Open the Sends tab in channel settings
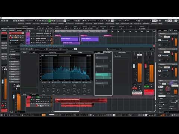Screen dimensions: 179x134 click(99, 52)
